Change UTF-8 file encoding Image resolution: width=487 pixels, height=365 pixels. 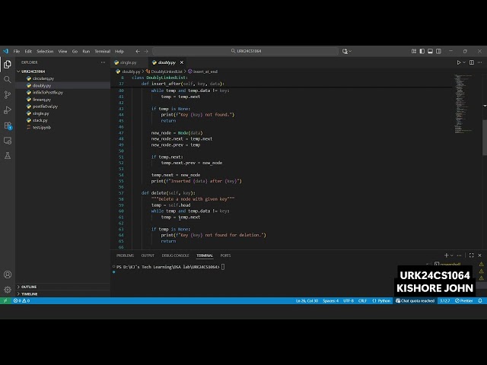click(349, 301)
